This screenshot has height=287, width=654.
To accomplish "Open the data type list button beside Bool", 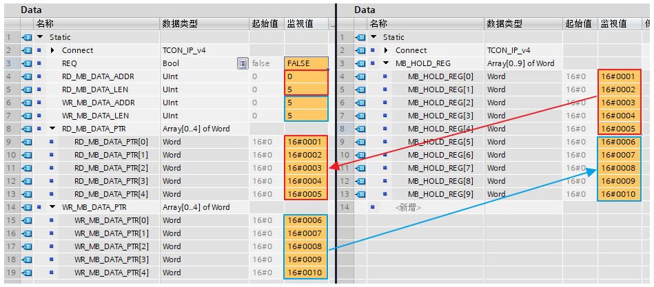I will tap(242, 63).
